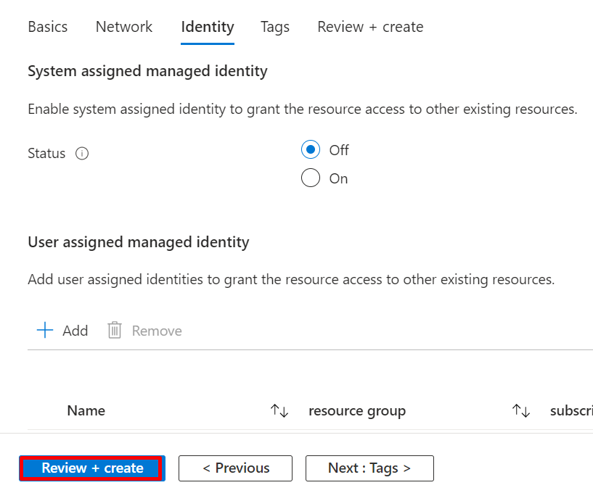
Task: Click the trash can Remove icon
Action: pos(115,331)
